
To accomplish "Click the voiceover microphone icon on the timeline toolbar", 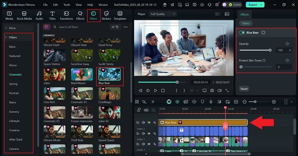I will (211, 102).
